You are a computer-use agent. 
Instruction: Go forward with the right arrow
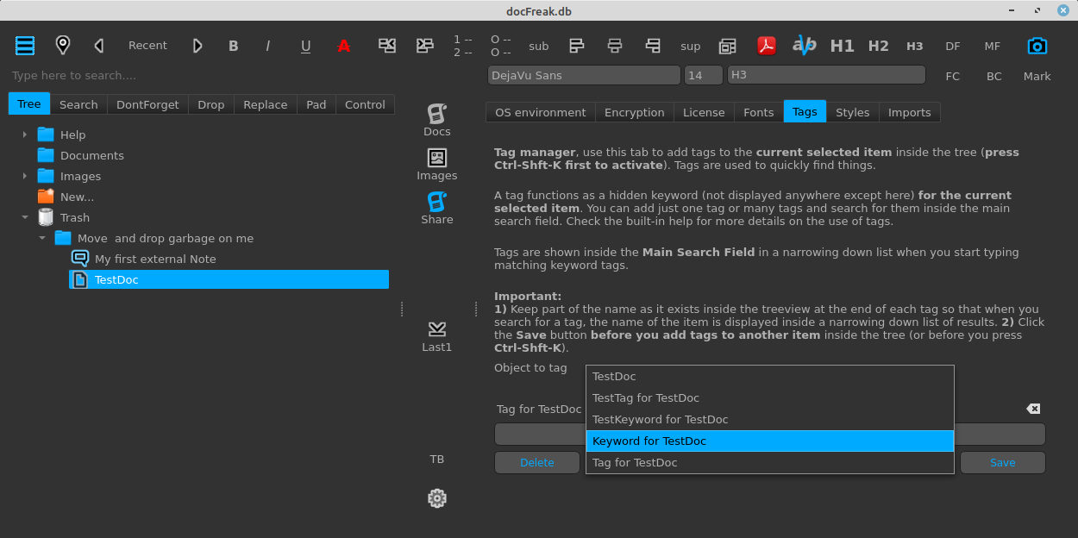tap(197, 46)
